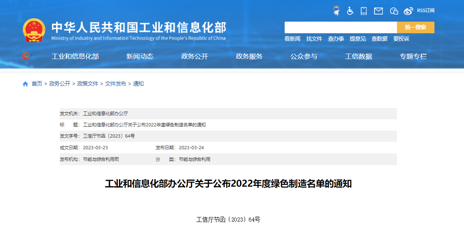
Task: Open the 新闻动态 navigation menu
Action: click(x=140, y=57)
